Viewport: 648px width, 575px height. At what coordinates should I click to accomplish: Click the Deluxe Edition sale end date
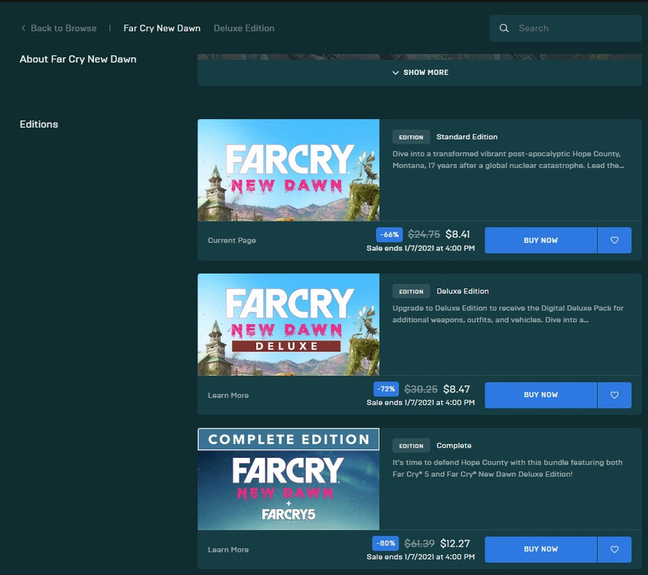coord(421,402)
